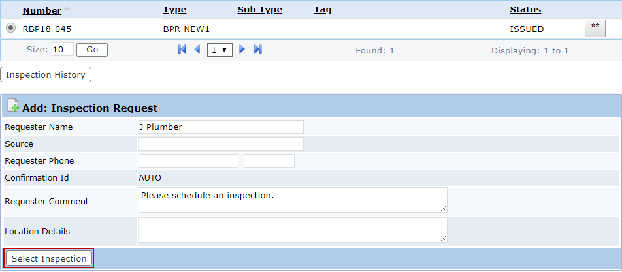Focus the Requester Name field

[x=221, y=127]
